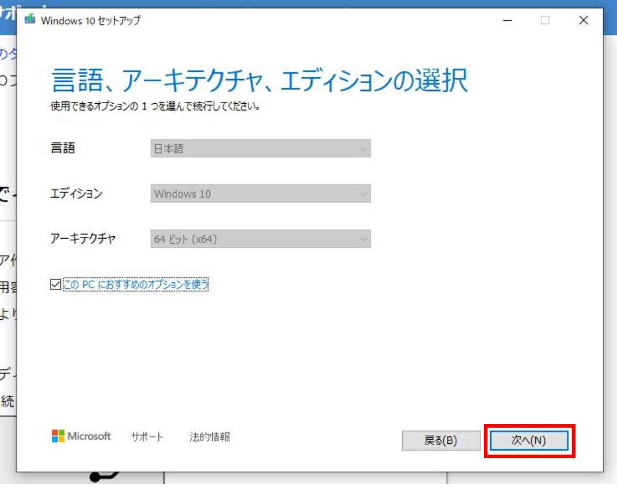The height and width of the screenshot is (487, 617).
Task: Click the 言語 field label
Action: [63, 148]
